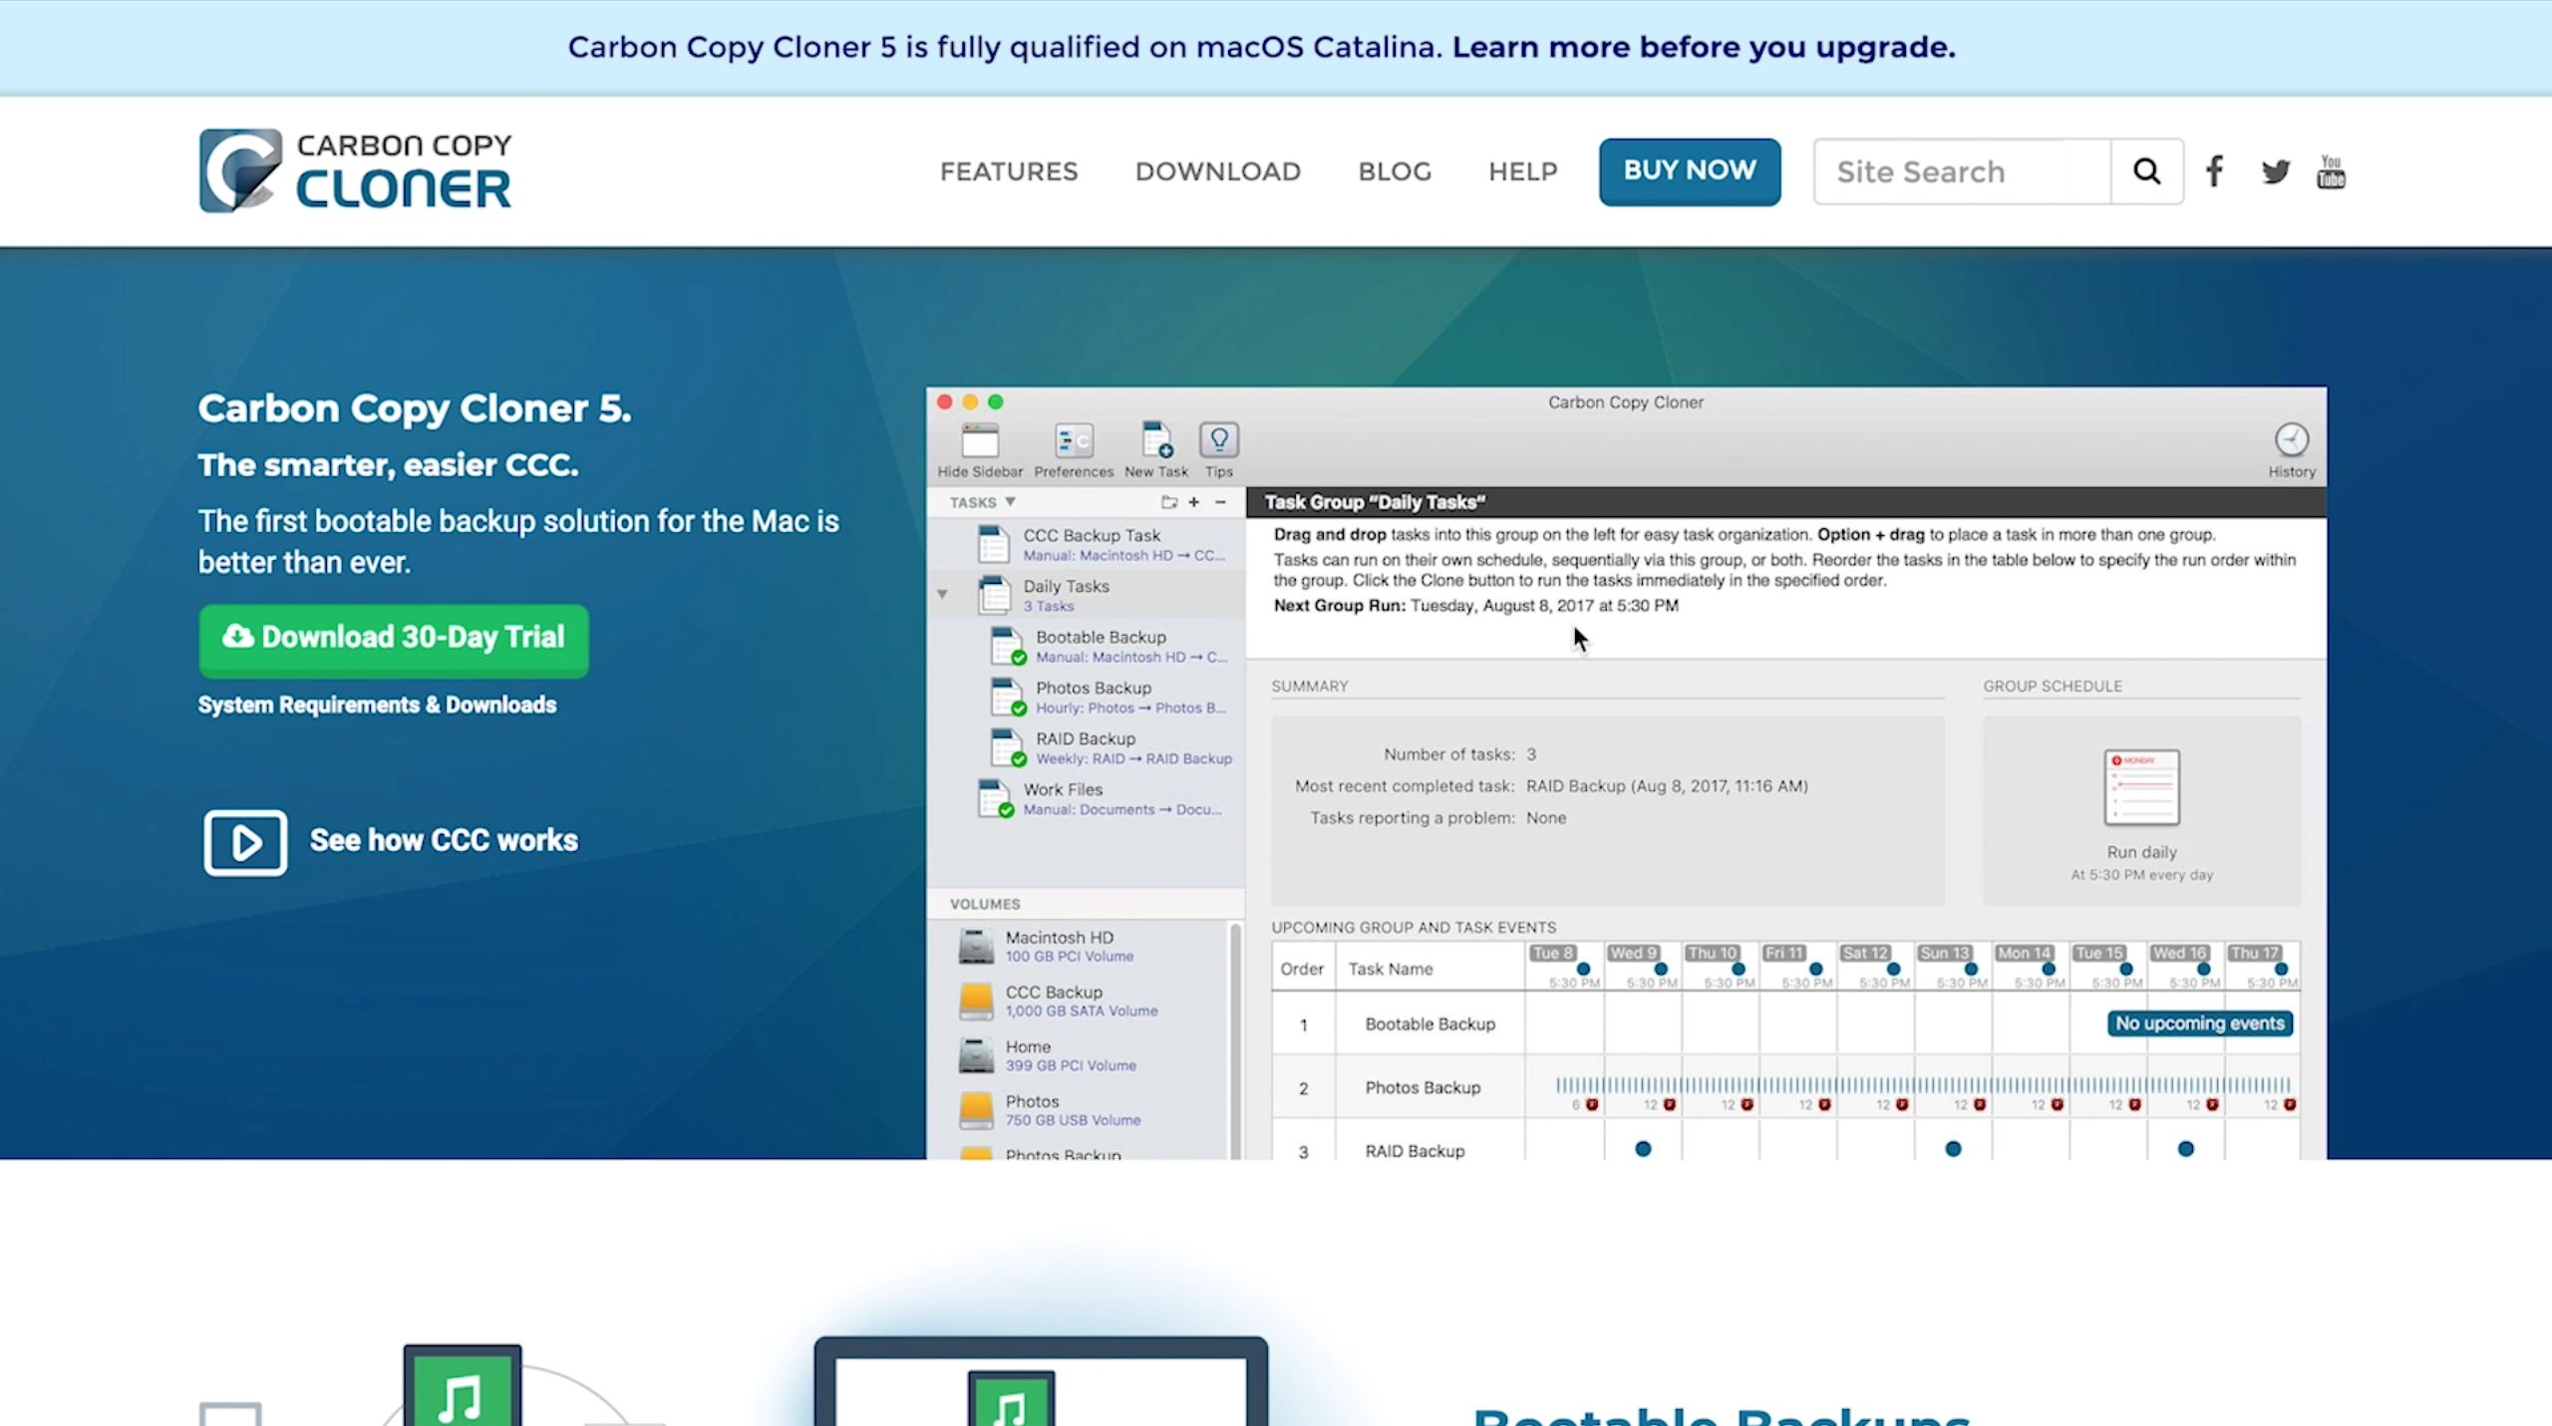Viewport: 2552px width, 1426px height.
Task: Click the Tue 8 schedule marker
Action: [1583, 969]
